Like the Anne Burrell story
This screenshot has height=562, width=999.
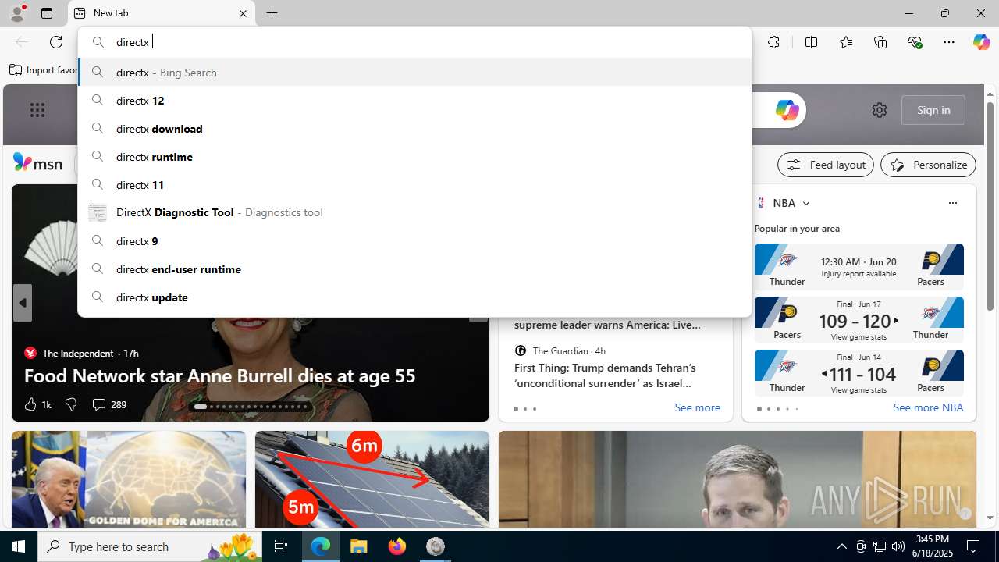tap(37, 404)
